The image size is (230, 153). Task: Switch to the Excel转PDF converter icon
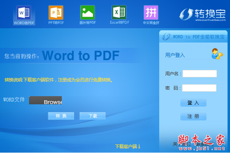[x=120, y=15]
